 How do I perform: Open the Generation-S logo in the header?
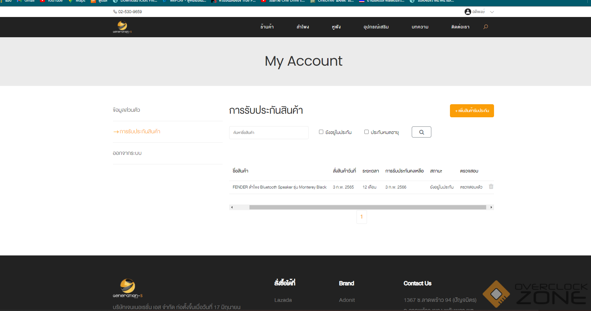122,27
